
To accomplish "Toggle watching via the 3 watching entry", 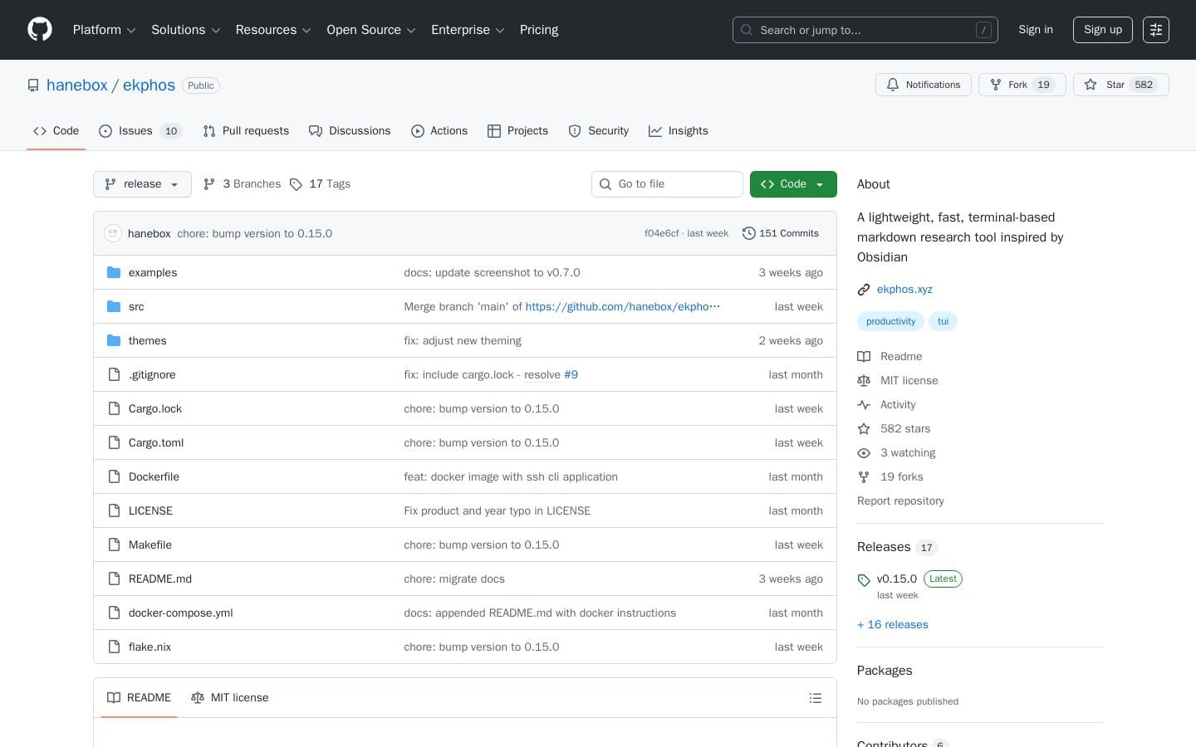I will click(x=907, y=453).
